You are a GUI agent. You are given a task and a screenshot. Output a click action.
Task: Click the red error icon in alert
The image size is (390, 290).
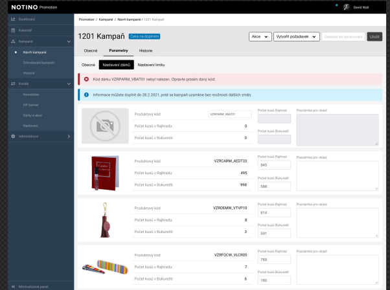(86, 79)
